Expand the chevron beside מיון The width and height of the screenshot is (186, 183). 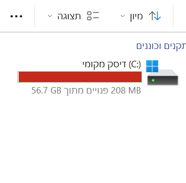tap(123, 16)
